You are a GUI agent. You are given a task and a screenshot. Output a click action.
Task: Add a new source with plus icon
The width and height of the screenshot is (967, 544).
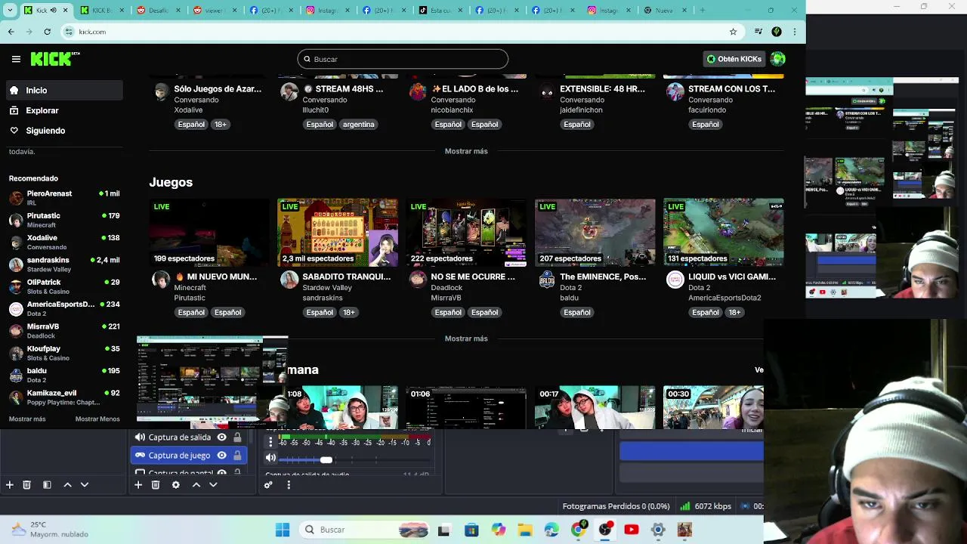click(x=138, y=485)
